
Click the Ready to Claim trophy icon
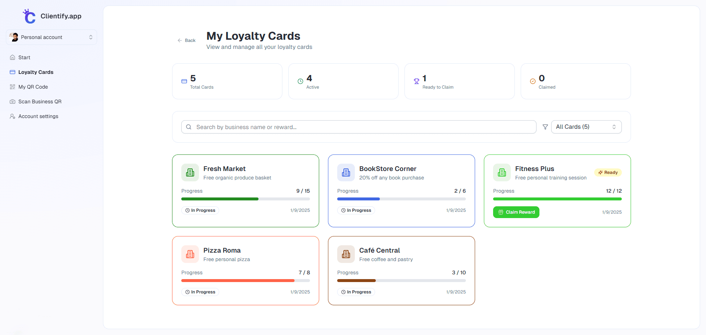point(417,81)
